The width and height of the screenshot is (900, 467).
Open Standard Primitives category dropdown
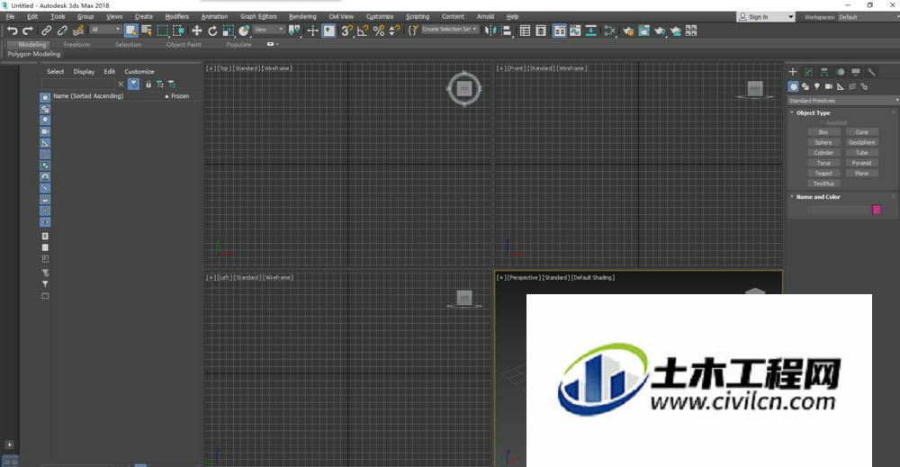coord(843,101)
